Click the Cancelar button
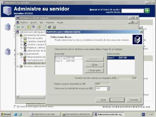Screen dimensions: 156x117 134,100
